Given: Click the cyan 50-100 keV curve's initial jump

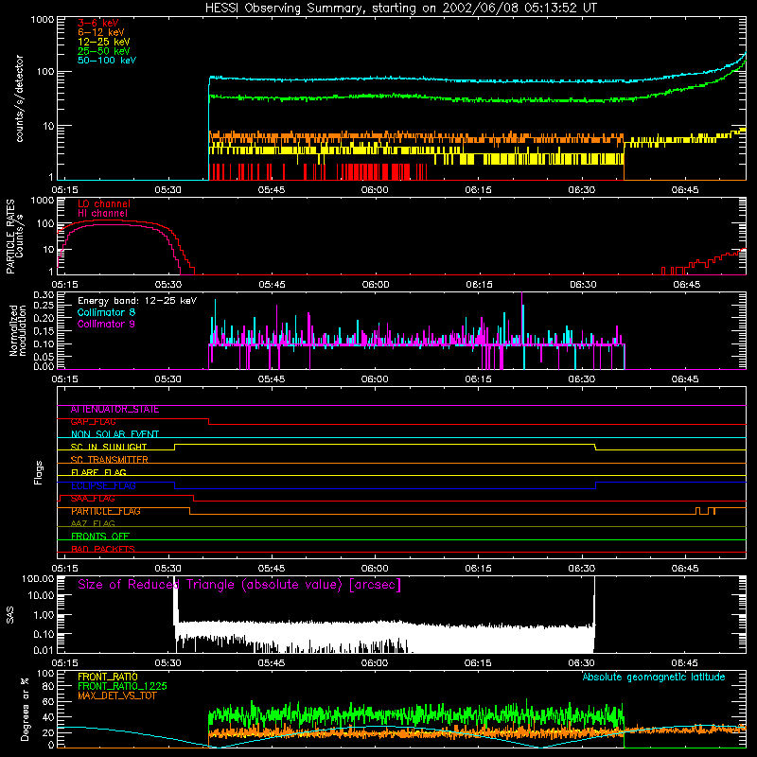Looking at the screenshot, I should tap(209, 128).
